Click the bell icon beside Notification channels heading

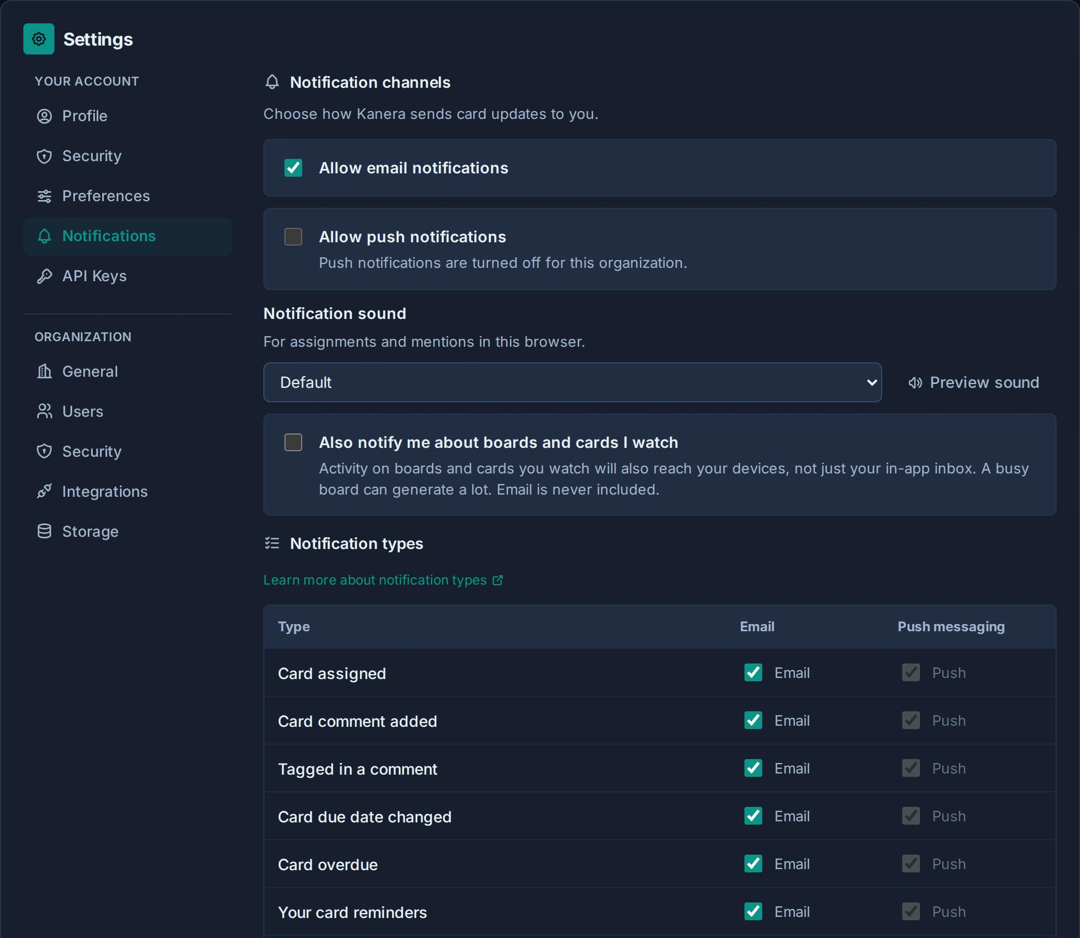[272, 82]
